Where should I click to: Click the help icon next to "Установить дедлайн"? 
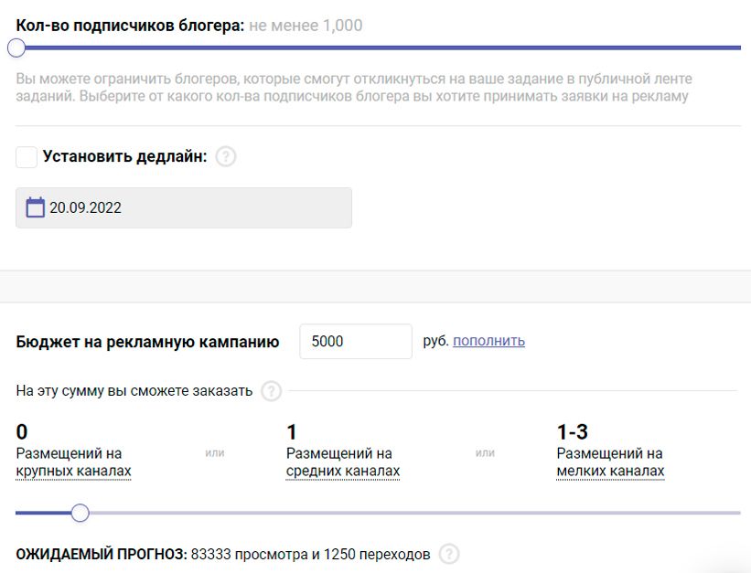click(226, 156)
